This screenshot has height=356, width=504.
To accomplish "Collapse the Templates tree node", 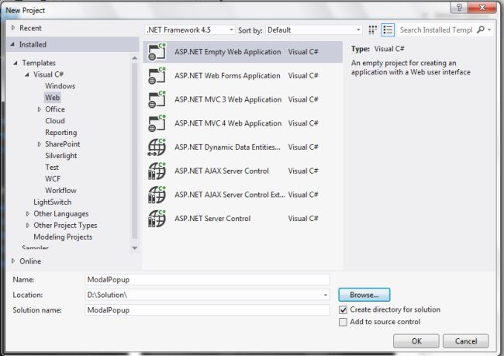I will [x=16, y=63].
